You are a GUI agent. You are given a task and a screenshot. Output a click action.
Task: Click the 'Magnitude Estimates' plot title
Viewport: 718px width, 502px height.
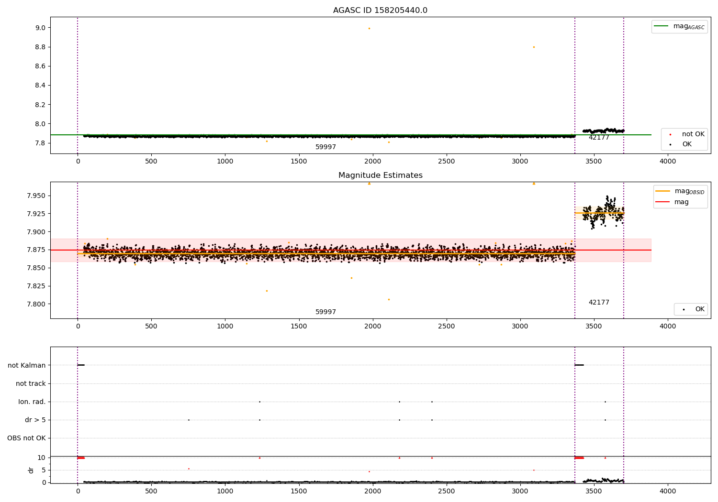pyautogui.click(x=380, y=175)
